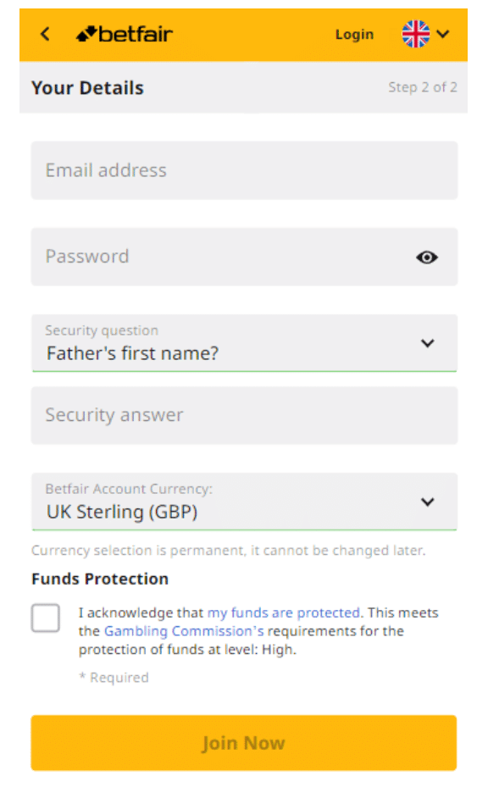Click the UK flag icon
Image resolution: width=488 pixels, height=798 pixels.
[x=415, y=34]
